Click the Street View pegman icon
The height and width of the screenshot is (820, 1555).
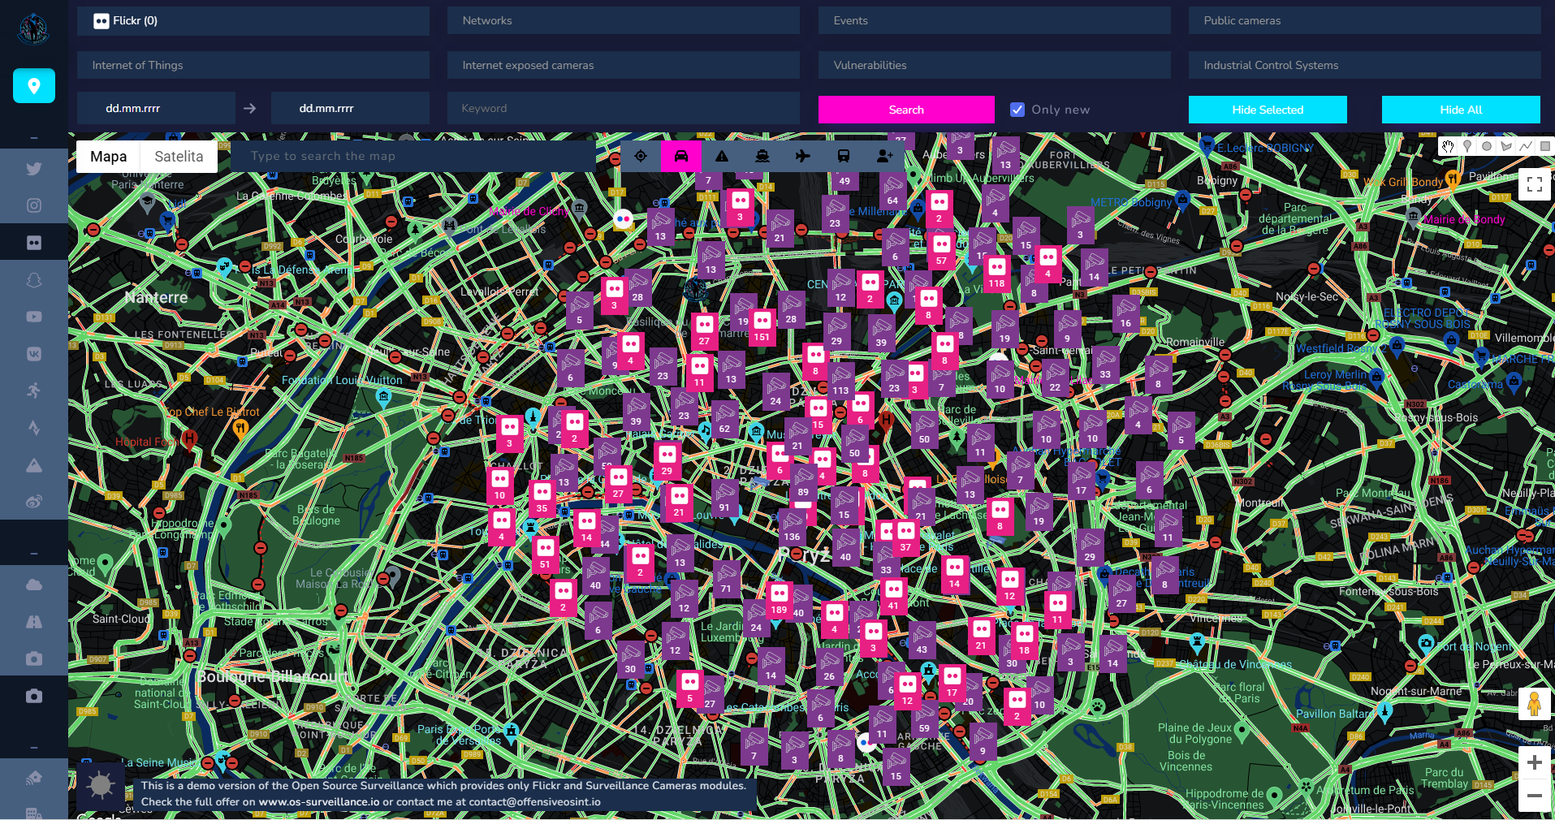[1535, 703]
